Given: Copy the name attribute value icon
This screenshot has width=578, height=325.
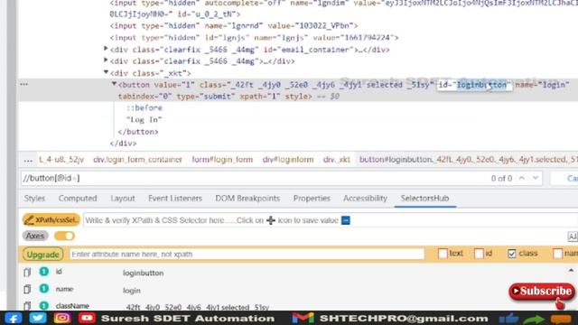Looking at the screenshot, I should click(x=27, y=289).
